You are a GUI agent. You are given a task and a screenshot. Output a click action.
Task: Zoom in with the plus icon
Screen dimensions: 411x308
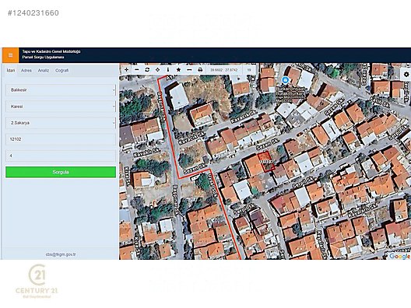tap(126, 70)
